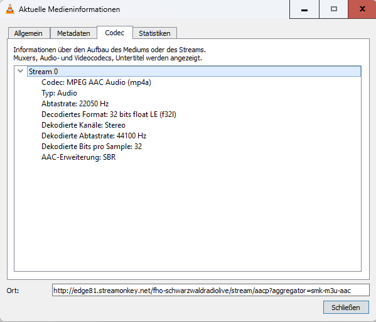Click the VLC cone icon in title bar
This screenshot has width=376, height=322.
point(10,9)
